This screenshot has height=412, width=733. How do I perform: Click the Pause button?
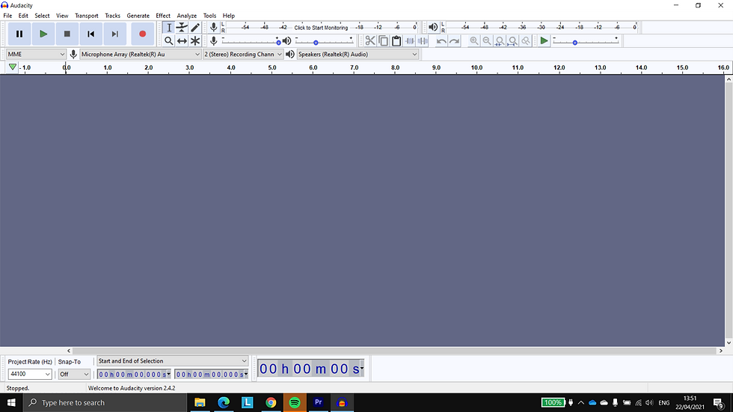[19, 34]
